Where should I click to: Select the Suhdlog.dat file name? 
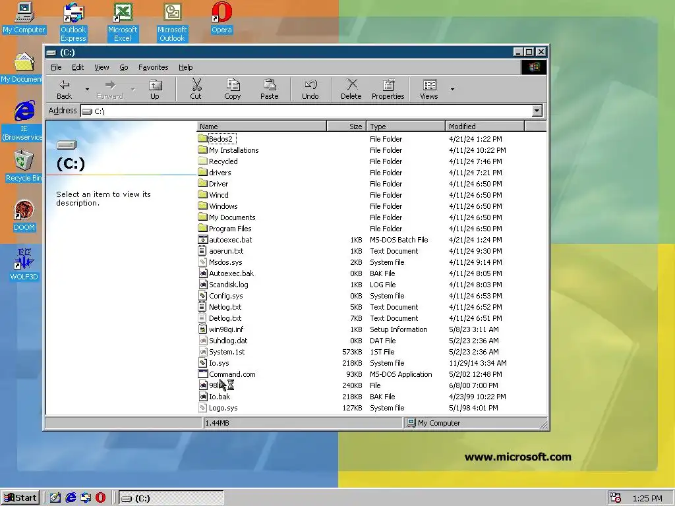(x=228, y=341)
